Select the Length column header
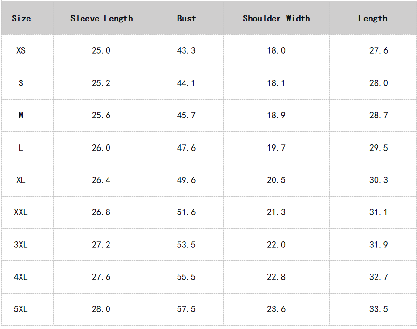 373,19
